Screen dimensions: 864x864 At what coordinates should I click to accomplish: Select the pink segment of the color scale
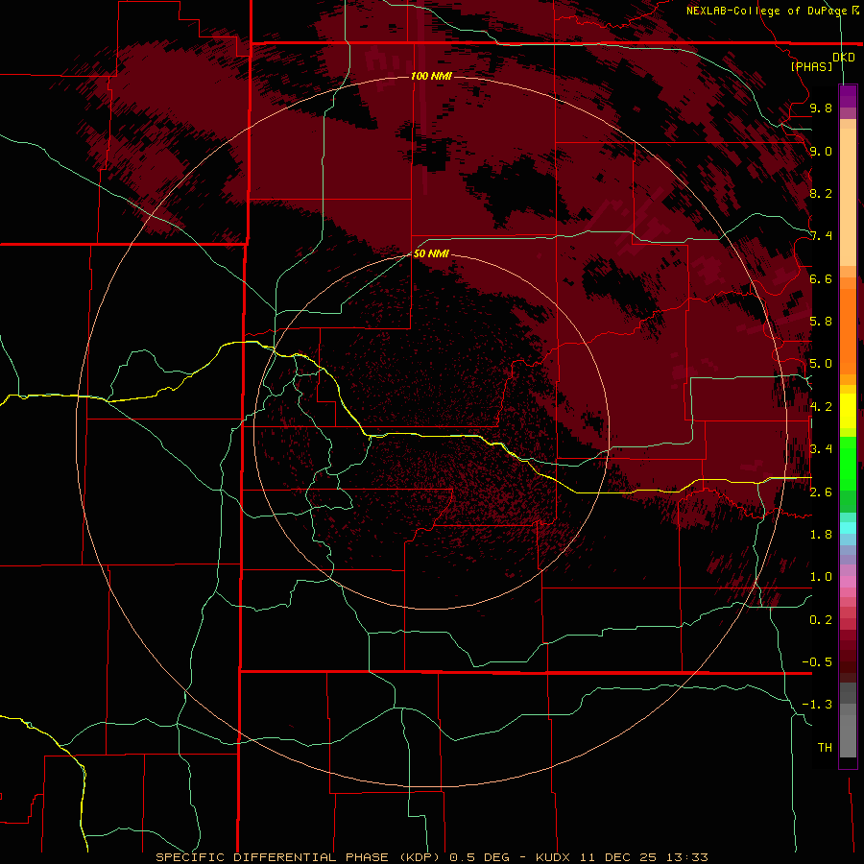pyautogui.click(x=848, y=582)
